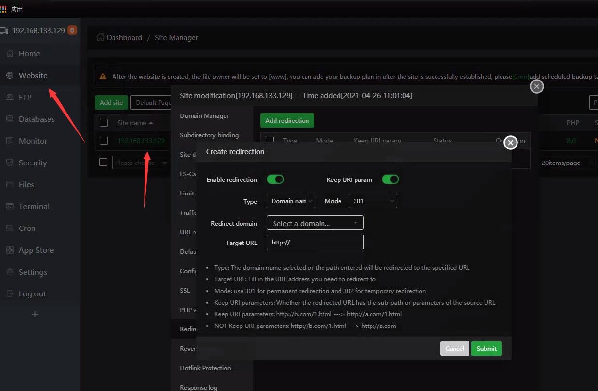Open the Hotlink Protection tab
This screenshot has width=598, height=391.
pyautogui.click(x=205, y=368)
